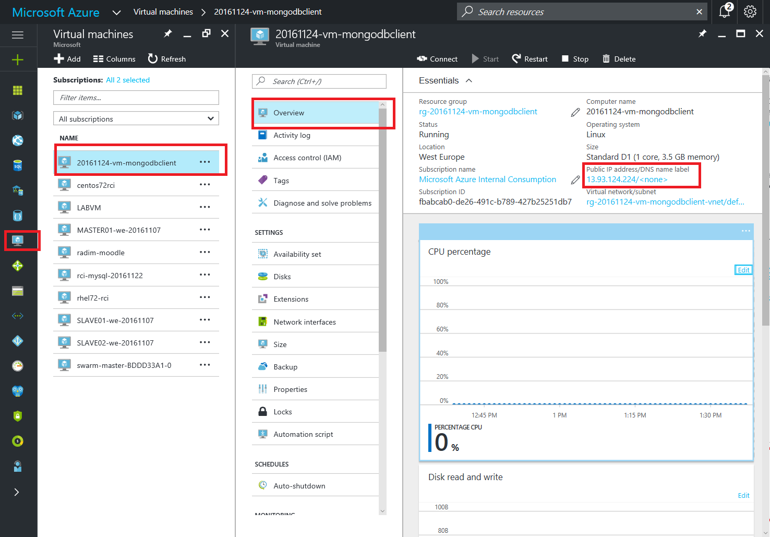Screen dimensions: 770x537
Task: Open the Automation script item
Action: tap(316, 434)
